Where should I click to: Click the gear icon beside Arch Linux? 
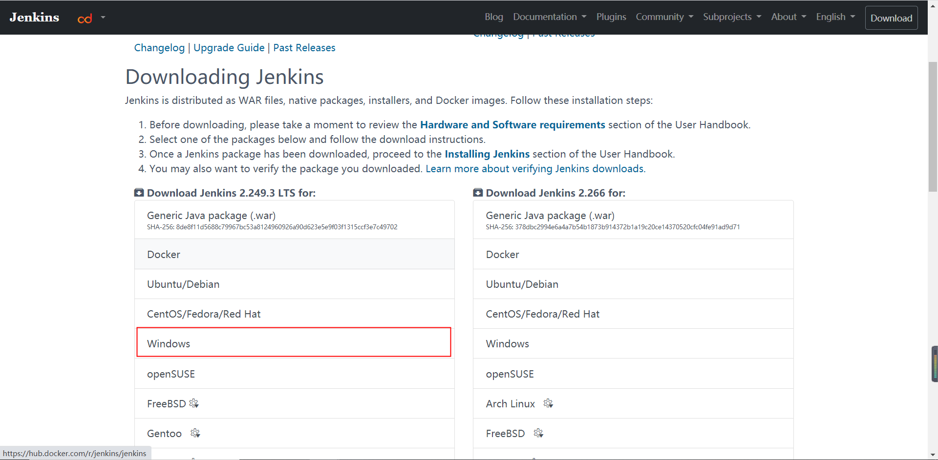(x=548, y=403)
